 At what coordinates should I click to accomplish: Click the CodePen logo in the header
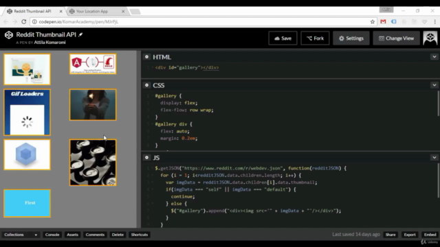9,35
